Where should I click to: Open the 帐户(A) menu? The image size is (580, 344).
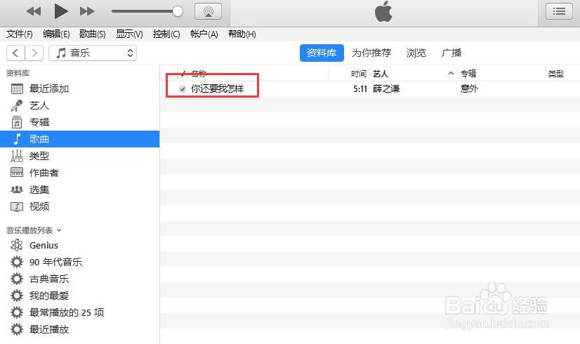(x=204, y=34)
